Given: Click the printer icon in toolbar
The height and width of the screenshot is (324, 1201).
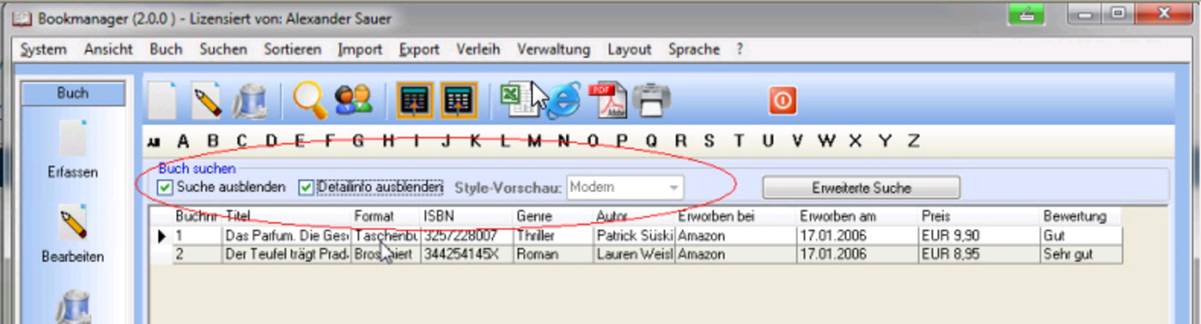Looking at the screenshot, I should [651, 101].
